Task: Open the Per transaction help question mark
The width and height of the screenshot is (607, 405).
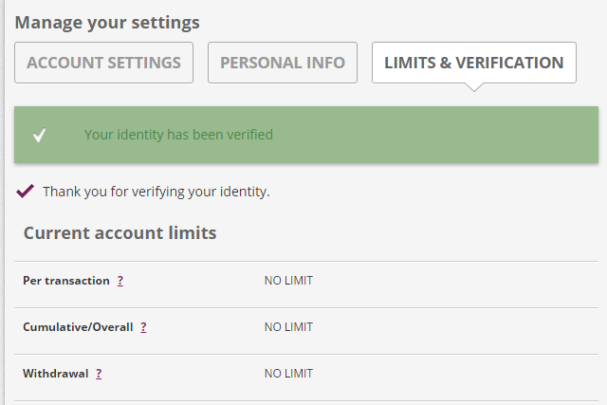Action: pyautogui.click(x=120, y=281)
